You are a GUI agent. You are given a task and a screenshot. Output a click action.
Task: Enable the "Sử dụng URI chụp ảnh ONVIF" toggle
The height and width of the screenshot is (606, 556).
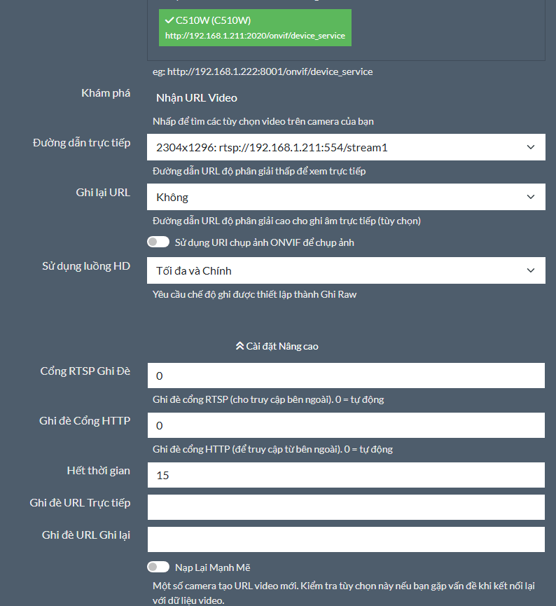[x=158, y=242]
